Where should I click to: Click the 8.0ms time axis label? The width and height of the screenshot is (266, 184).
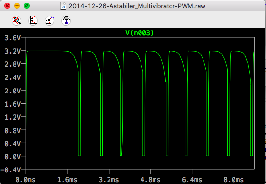coord(234,180)
